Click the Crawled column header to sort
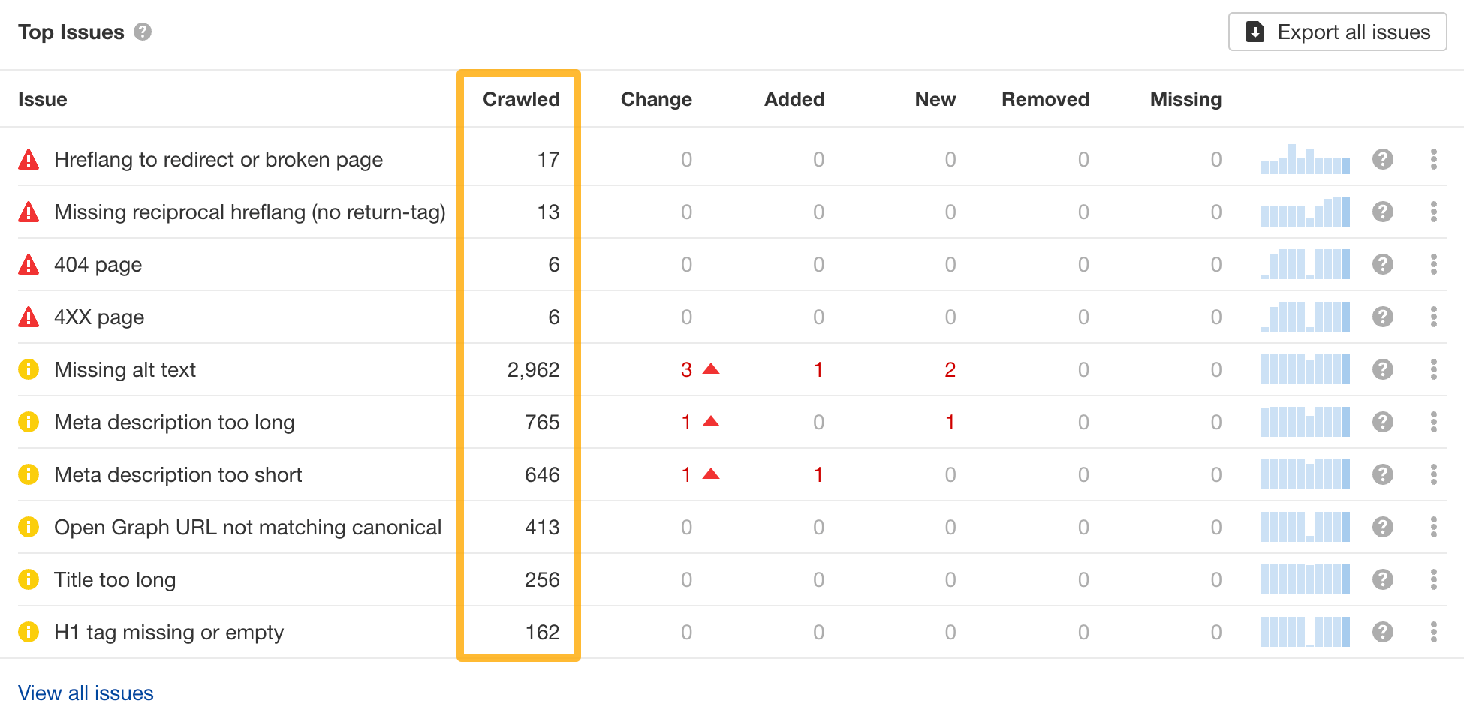This screenshot has width=1464, height=719. click(x=521, y=98)
